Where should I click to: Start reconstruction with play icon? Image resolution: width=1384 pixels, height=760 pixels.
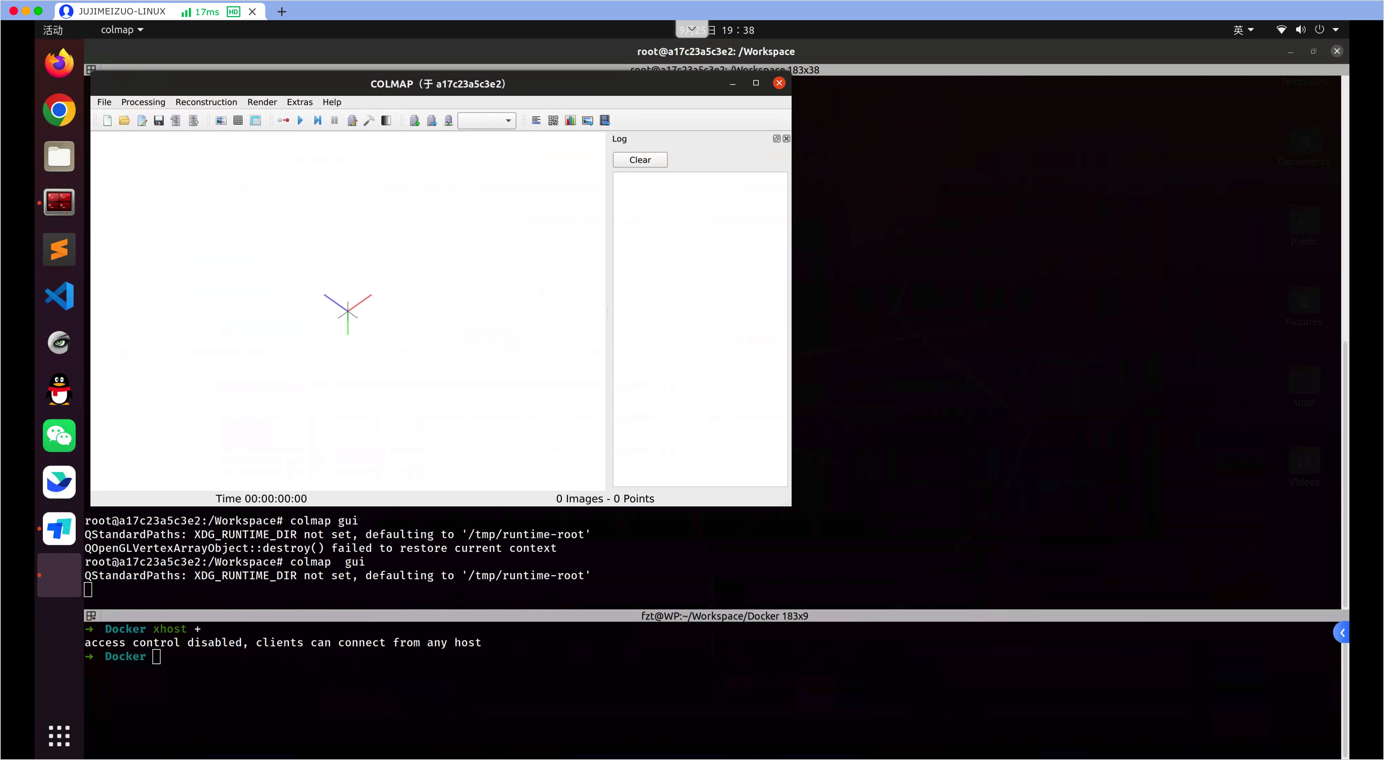pos(300,120)
